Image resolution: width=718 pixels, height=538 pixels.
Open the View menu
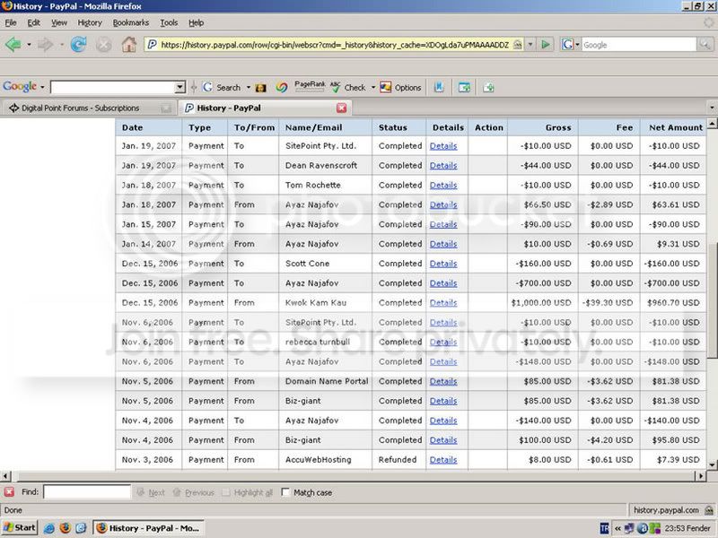[59, 22]
